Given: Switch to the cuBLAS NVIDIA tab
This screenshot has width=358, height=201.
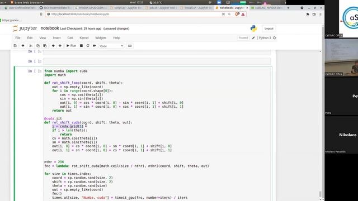Looking at the screenshot, I should 267,8.
